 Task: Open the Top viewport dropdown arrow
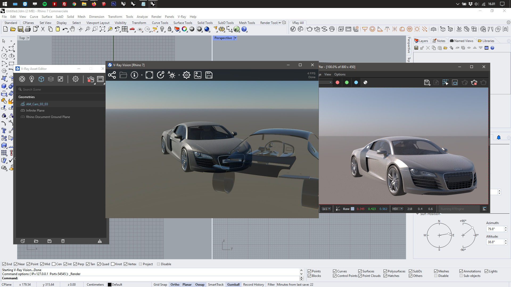[x=28, y=38]
